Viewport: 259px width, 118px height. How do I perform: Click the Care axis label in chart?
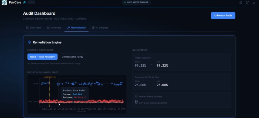(x=35, y=84)
